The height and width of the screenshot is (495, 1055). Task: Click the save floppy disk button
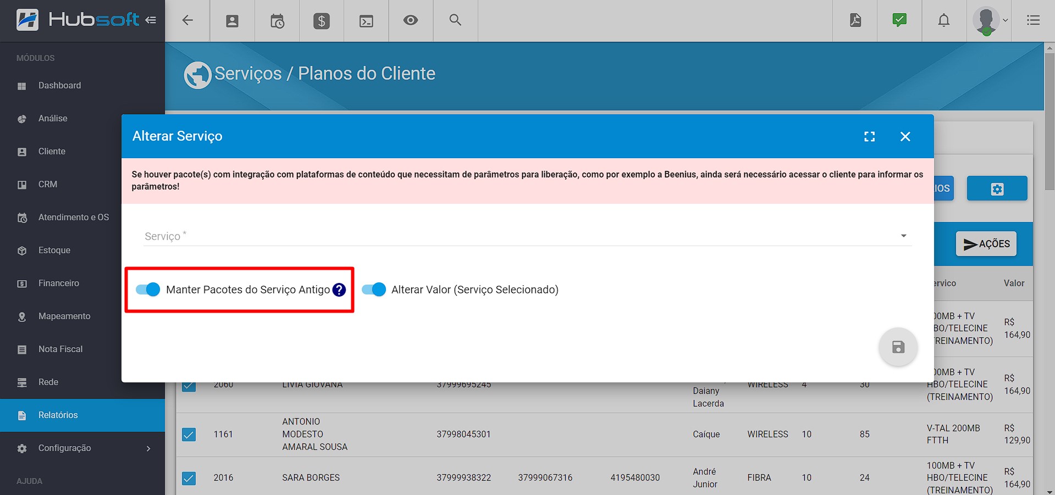pos(898,347)
